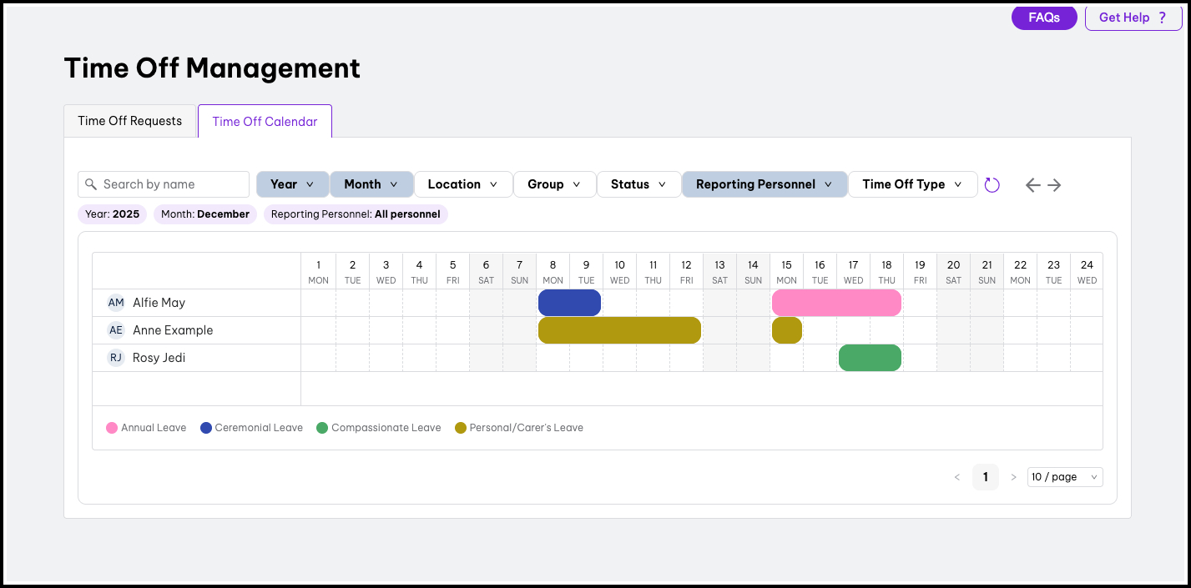The height and width of the screenshot is (588, 1191).
Task: Select the Time Off Calendar tab
Action: [x=265, y=122]
